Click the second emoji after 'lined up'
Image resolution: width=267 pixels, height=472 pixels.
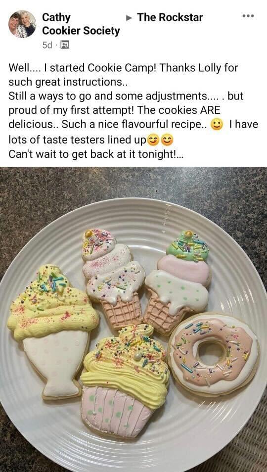(167, 140)
